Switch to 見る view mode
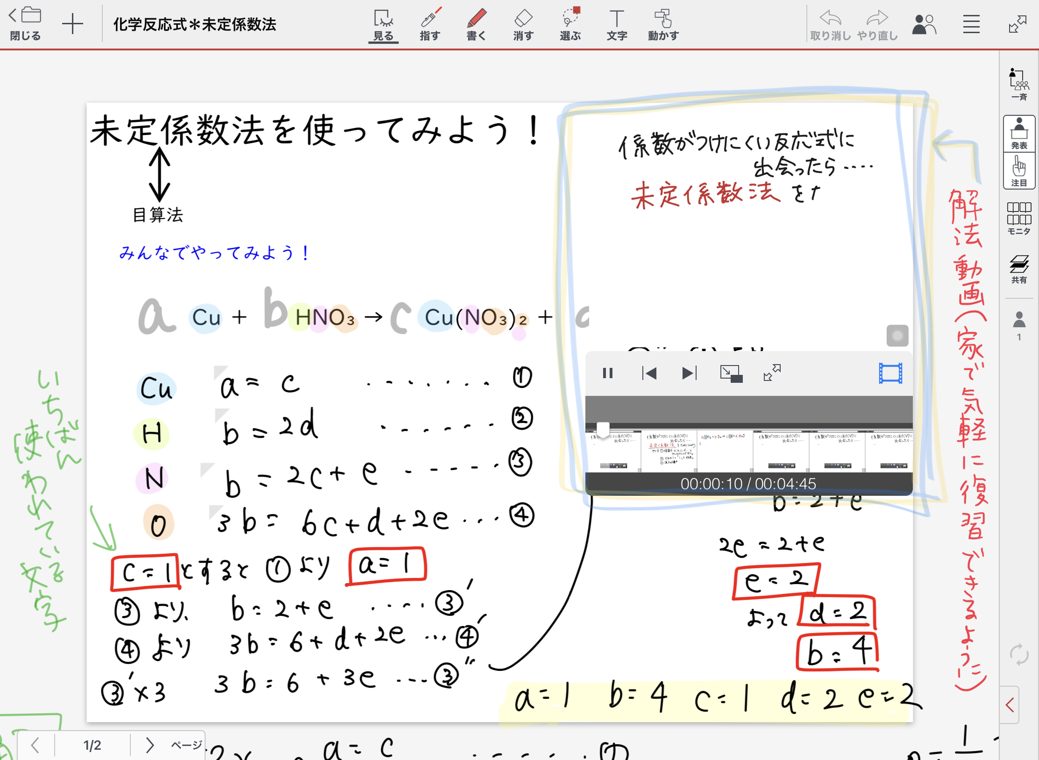This screenshot has height=760, width=1039. 383,24
